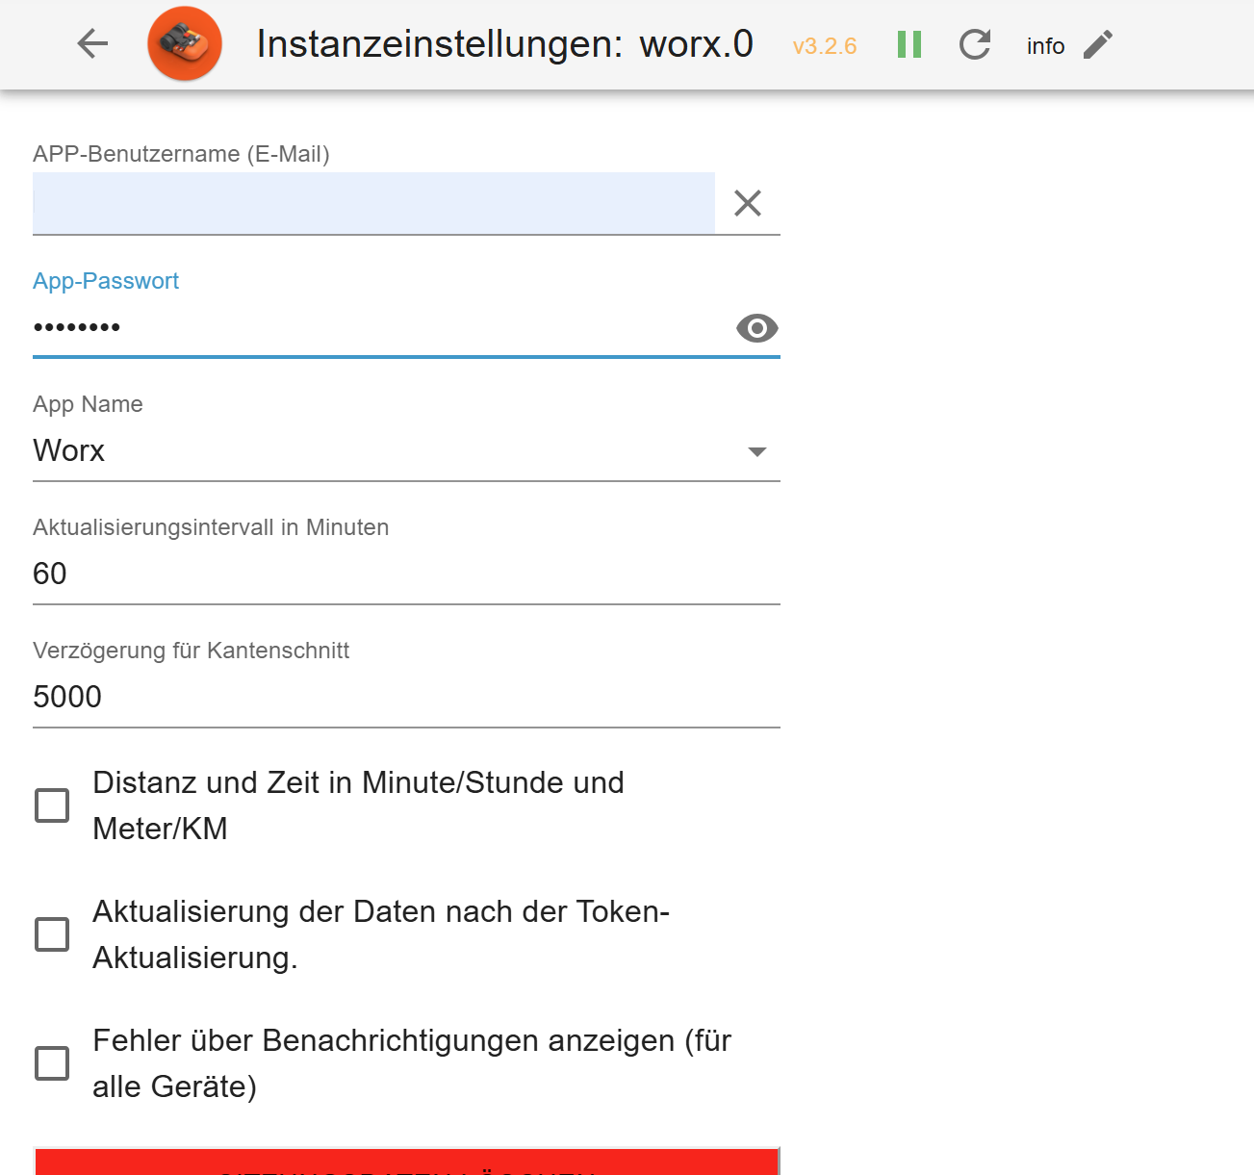Select the Worx app name combo box
1254x1175 pixels.
[x=385, y=451]
